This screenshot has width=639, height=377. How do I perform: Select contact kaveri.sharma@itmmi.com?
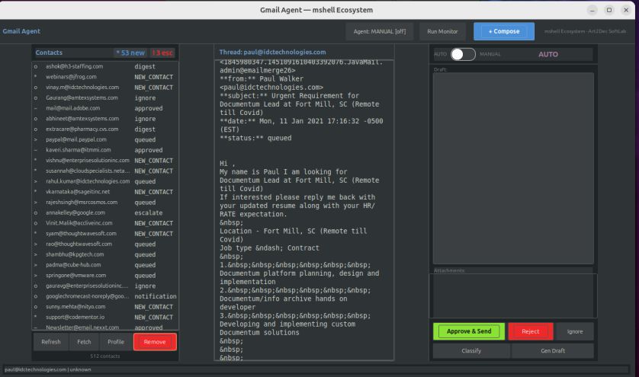[x=105, y=150]
